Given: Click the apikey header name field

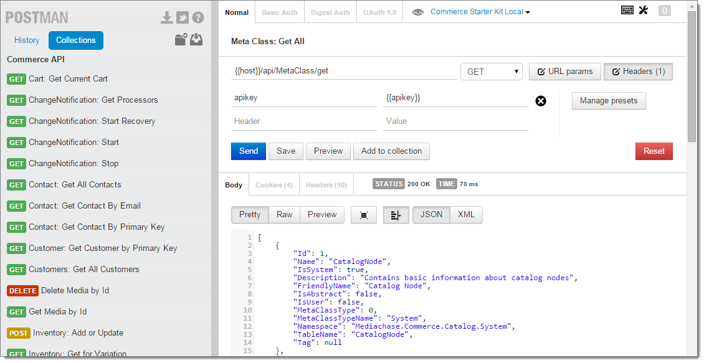Looking at the screenshot, I should [x=304, y=98].
